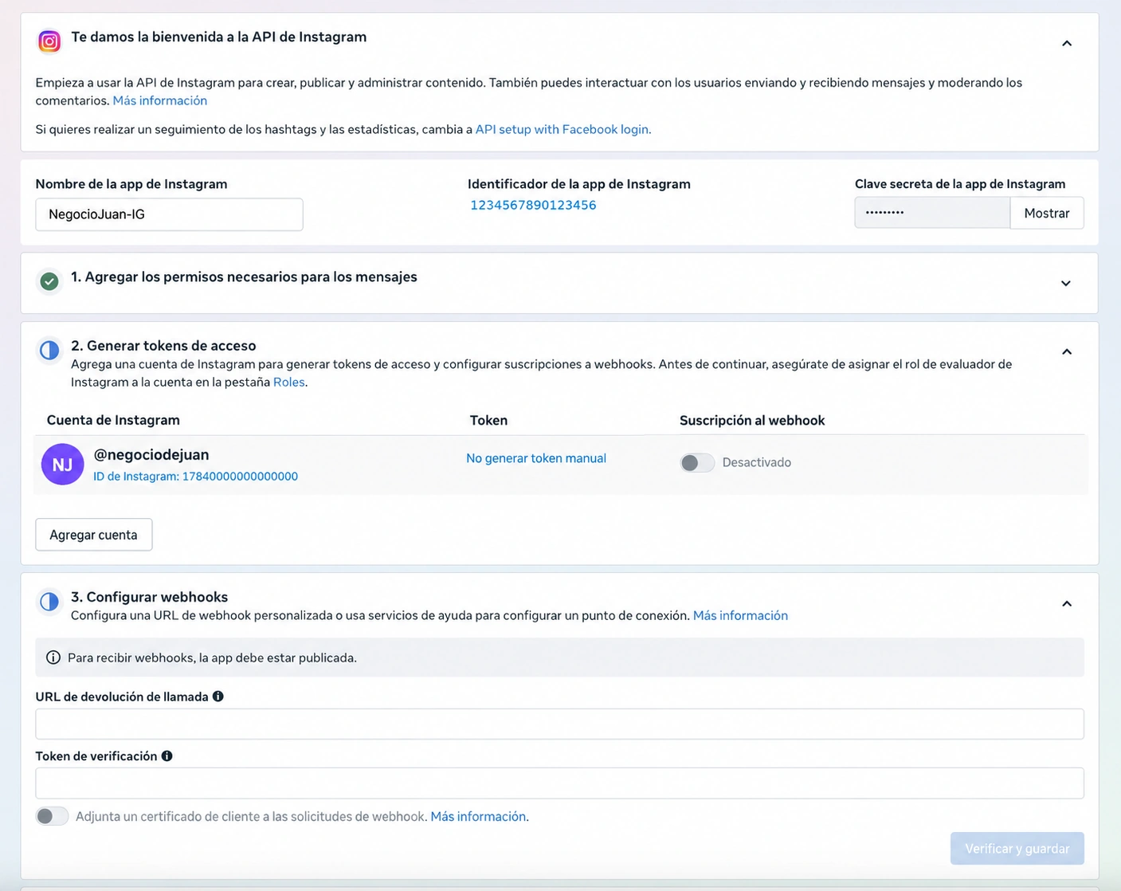The width and height of the screenshot is (1121, 891).
Task: Click No generar token manual link
Action: click(536, 458)
